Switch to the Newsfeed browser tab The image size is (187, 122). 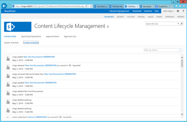point(147,6)
